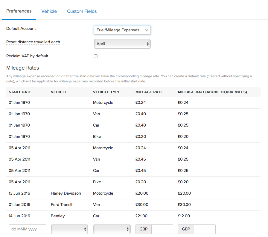Image resolution: width=268 pixels, height=237 pixels.
Task: Click the Vehicle Type column header
Action: (x=106, y=92)
